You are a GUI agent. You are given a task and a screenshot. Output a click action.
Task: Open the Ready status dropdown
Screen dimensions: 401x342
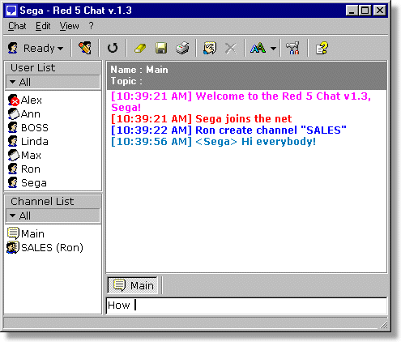[x=36, y=49]
